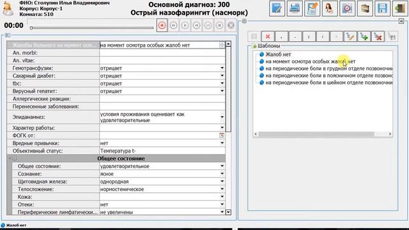Insert comma using the templates toolbar button
The height and width of the screenshot is (230, 409).
[x=281, y=37]
